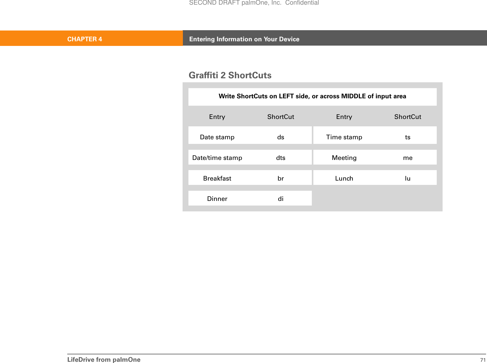Click the 'SECOND DRAFT palmOne, Inc. Confidential' header
Image resolution: width=487 pixels, height=363 pixels.
[x=254, y=3]
